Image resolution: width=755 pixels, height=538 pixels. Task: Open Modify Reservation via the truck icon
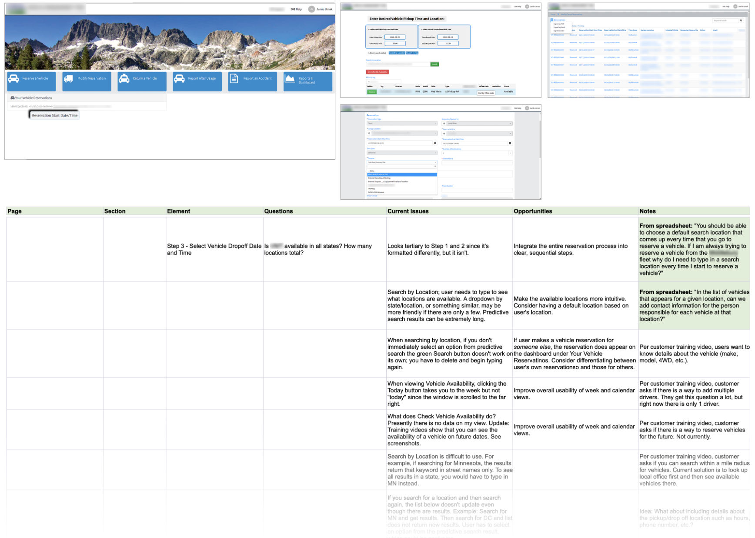(69, 79)
